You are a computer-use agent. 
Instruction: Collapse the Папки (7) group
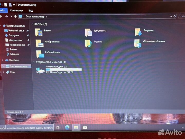click(x=32, y=24)
